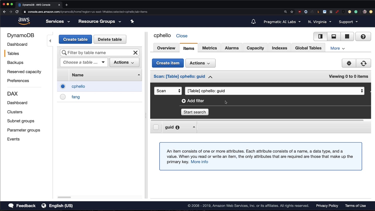
Task: Open the help question mark icon
Action: pos(363,37)
